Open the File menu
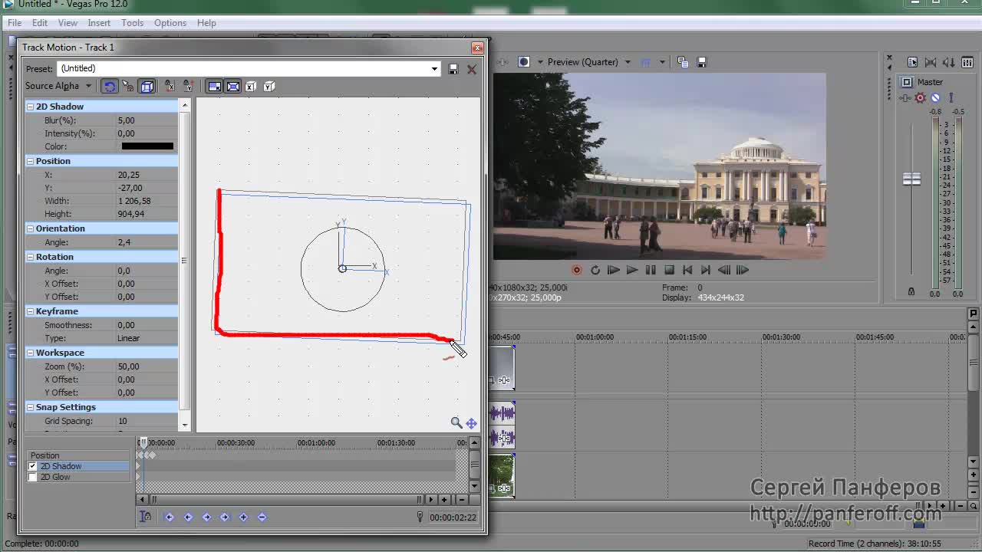This screenshot has height=552, width=982. [x=15, y=23]
